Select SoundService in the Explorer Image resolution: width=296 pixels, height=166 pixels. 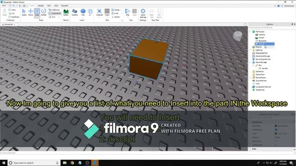click(x=260, y=81)
